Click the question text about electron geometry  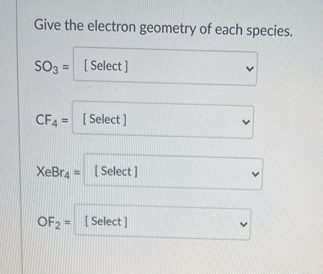coord(163,28)
